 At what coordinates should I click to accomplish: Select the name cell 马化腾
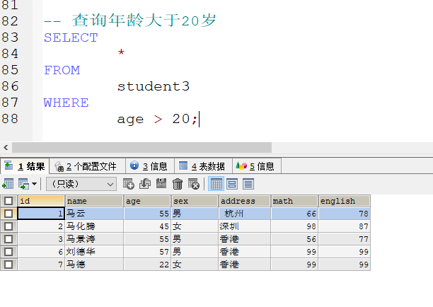(x=94, y=226)
